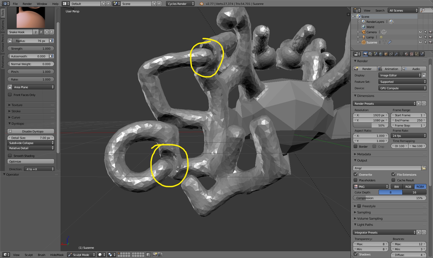This screenshot has height=258, width=433.
Task: Open the Constraints properties tab (chain icon)
Action: tap(391, 54)
